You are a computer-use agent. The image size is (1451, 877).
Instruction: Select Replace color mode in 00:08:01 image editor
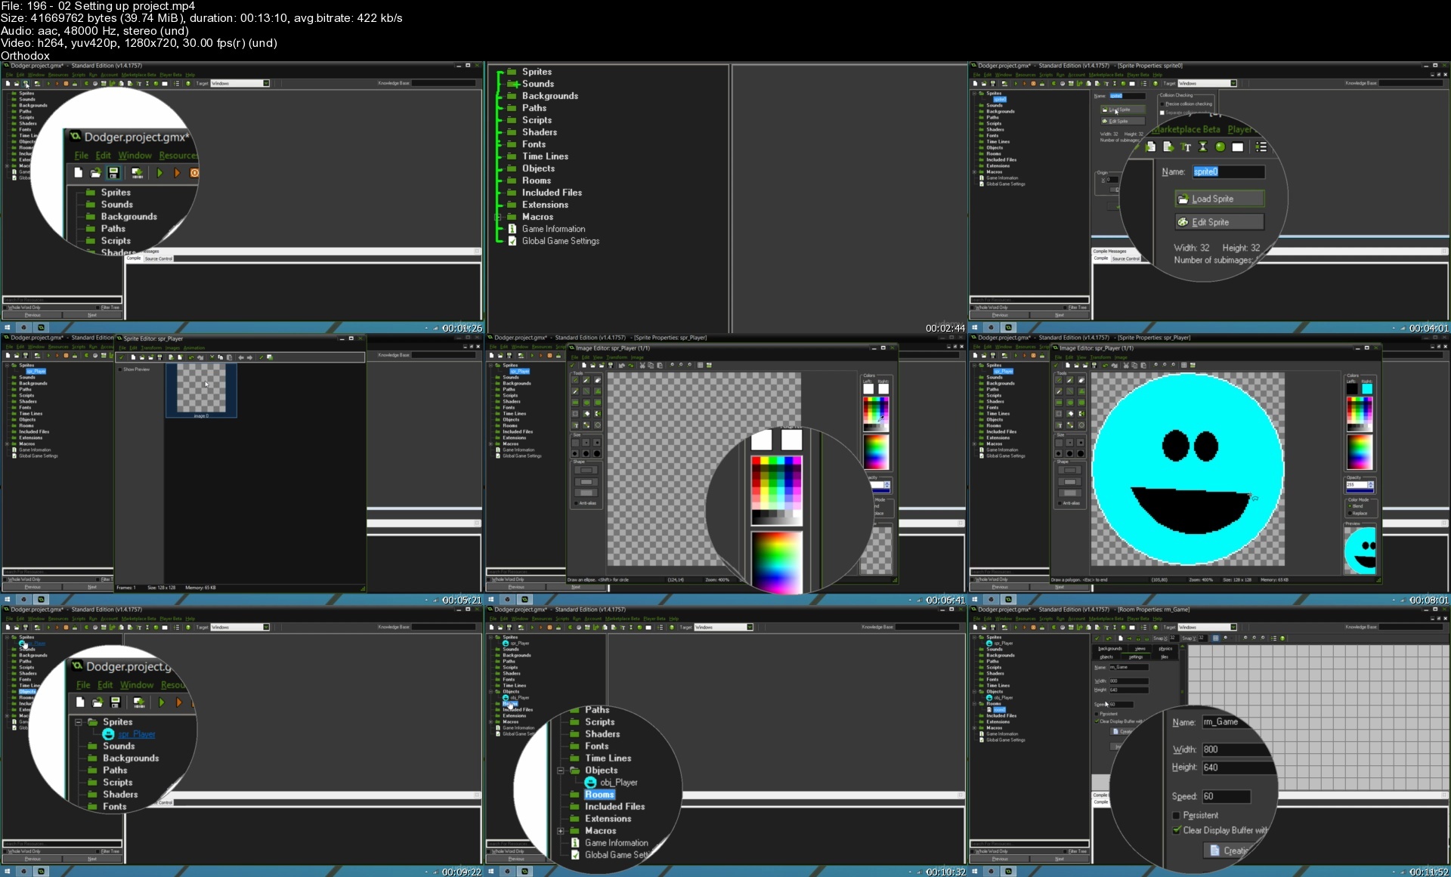[x=1350, y=513]
